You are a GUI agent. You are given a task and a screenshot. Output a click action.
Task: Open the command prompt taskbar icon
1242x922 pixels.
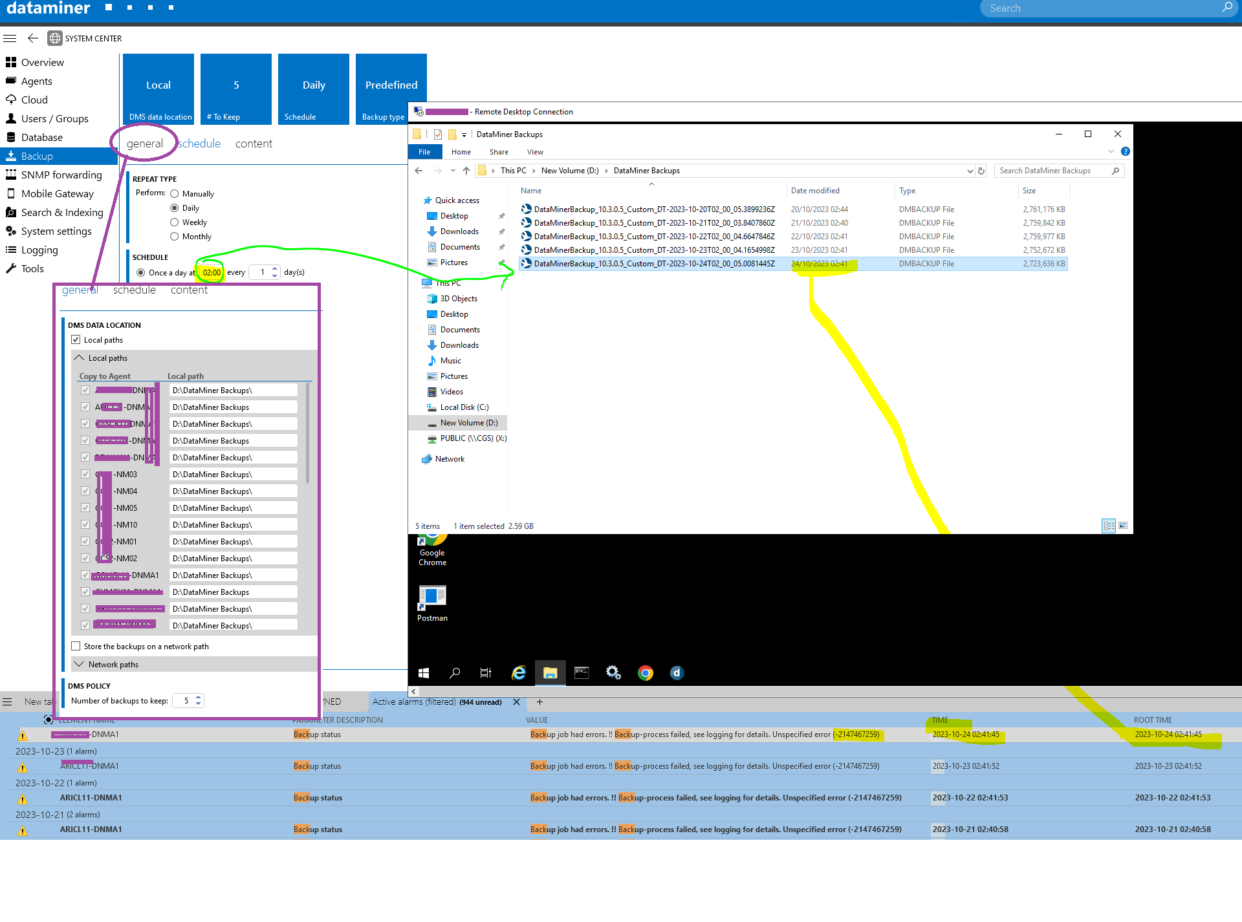[582, 673]
